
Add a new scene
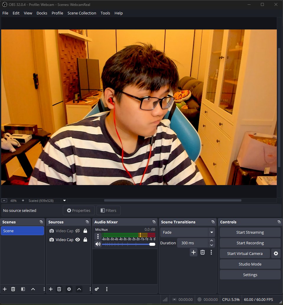click(5, 289)
